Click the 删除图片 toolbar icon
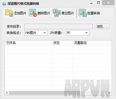 coord(33,13)
